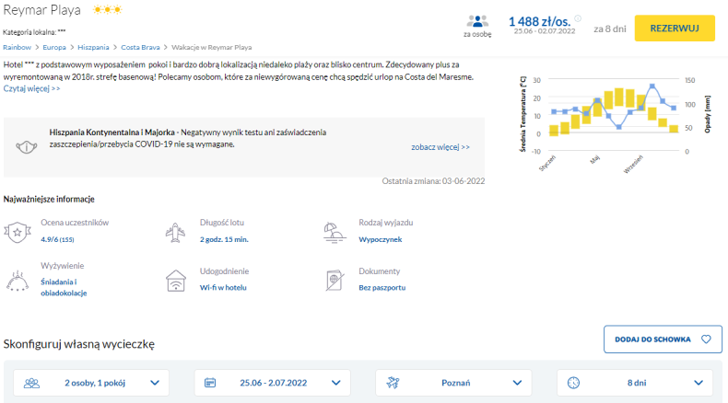Click the plane icon in Poznań dropdown
This screenshot has width=728, height=403.
coord(393,383)
